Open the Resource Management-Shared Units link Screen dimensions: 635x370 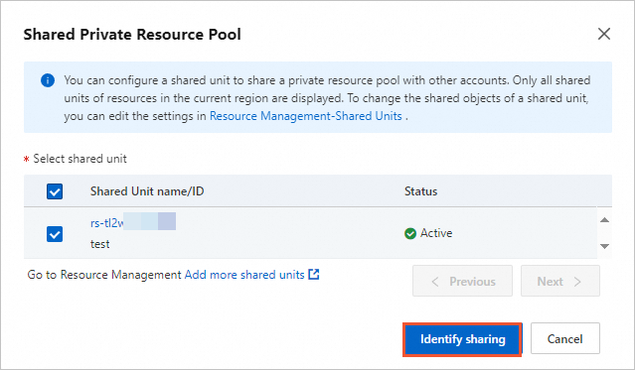(306, 116)
